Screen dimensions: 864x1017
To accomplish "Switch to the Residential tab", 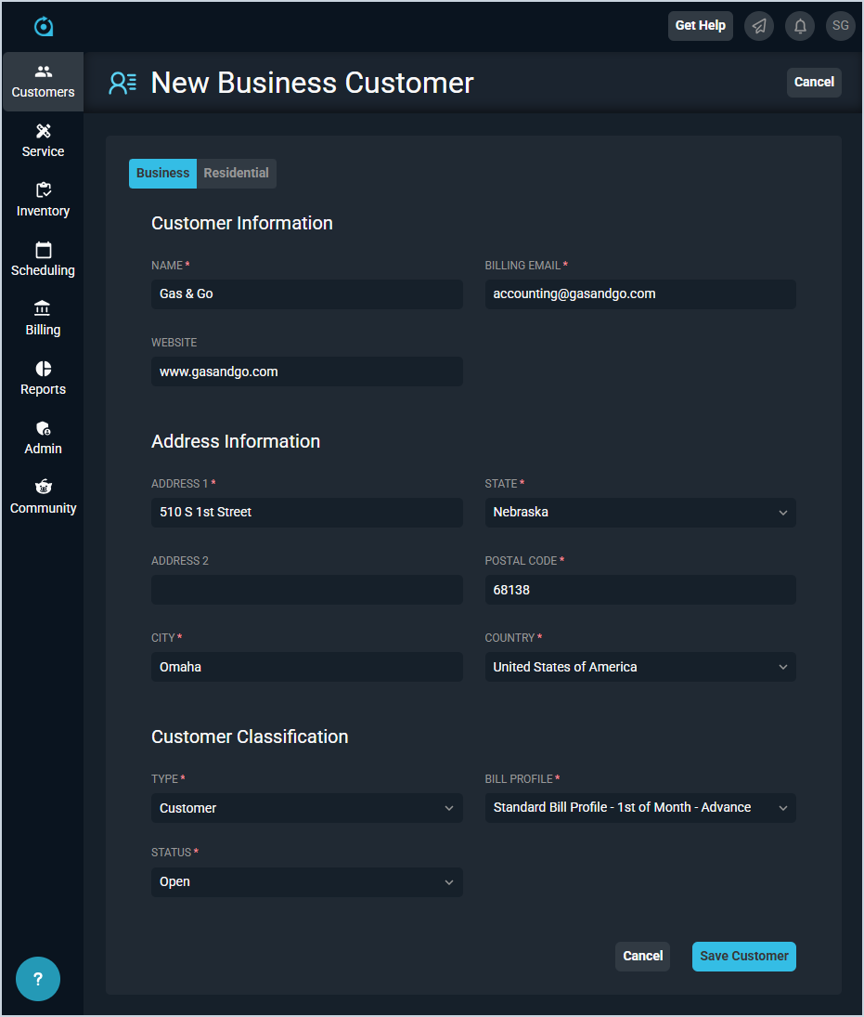I will [236, 173].
